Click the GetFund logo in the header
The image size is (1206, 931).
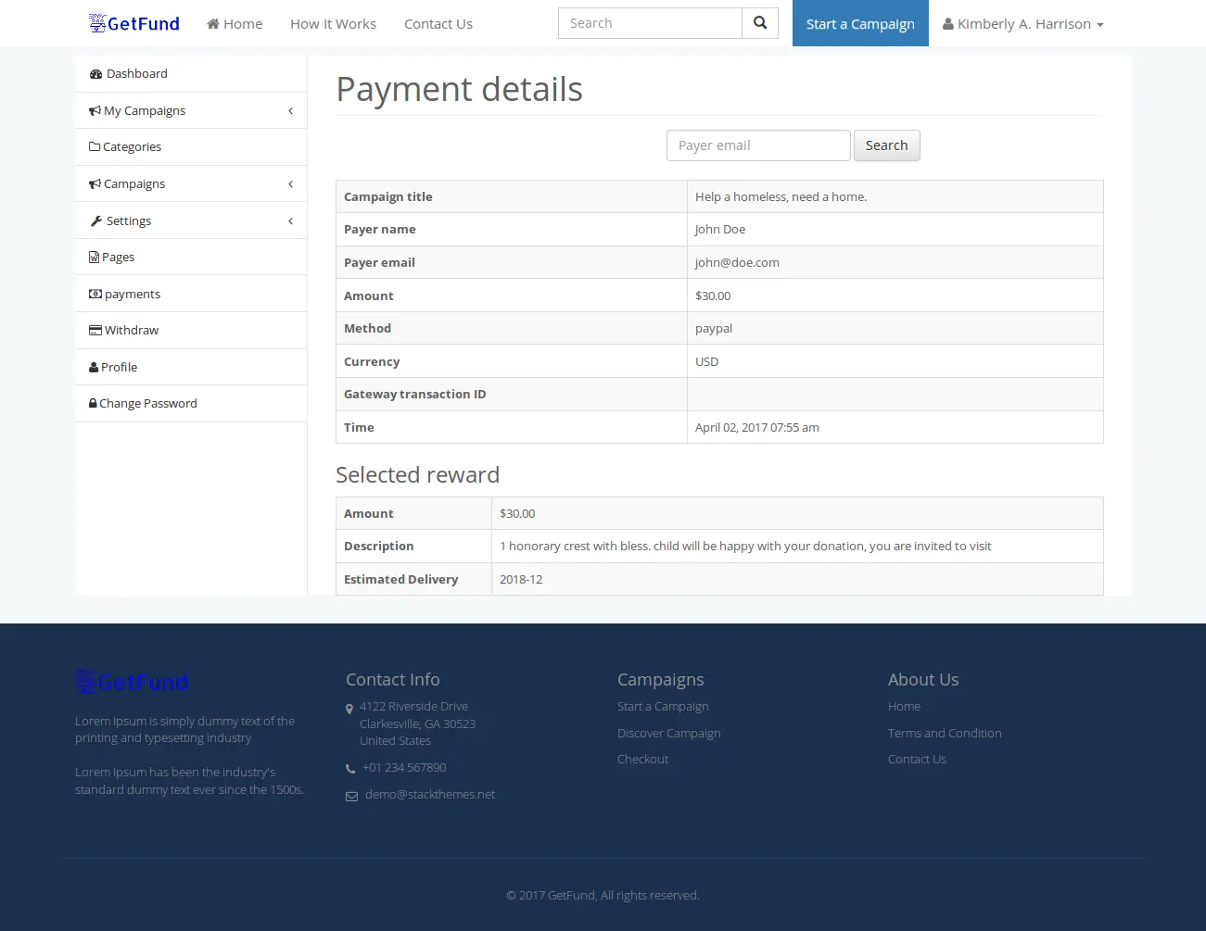[x=134, y=23]
